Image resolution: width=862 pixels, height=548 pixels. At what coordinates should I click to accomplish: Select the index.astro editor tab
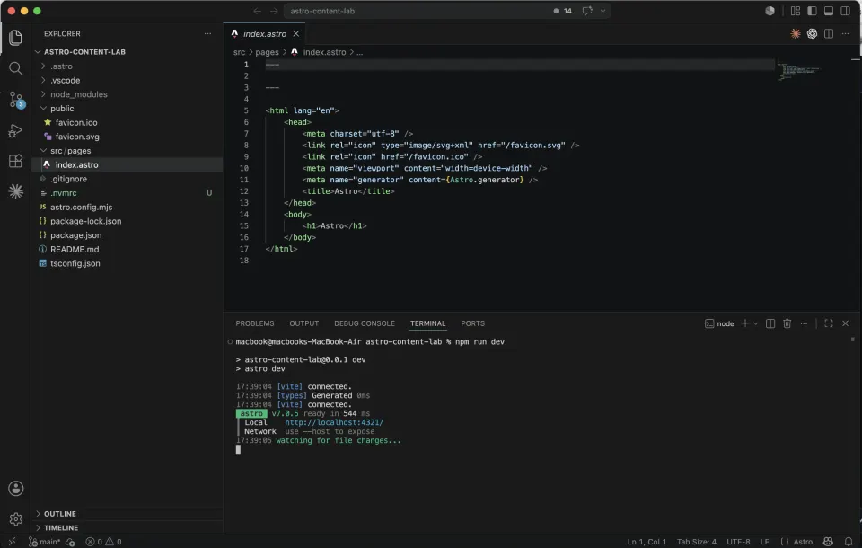pos(264,33)
